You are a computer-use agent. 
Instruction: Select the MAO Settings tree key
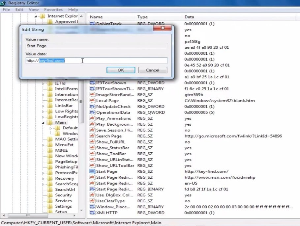(66, 139)
